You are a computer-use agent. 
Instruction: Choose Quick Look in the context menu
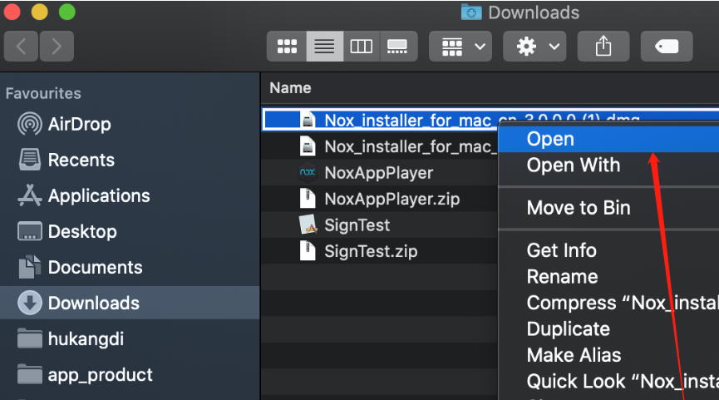[x=608, y=381]
